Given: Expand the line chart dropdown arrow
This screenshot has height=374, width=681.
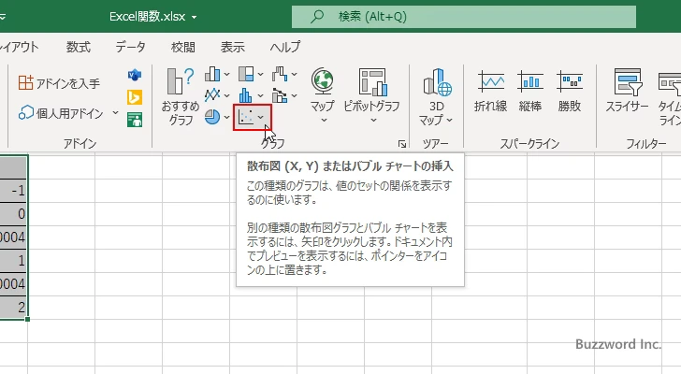Looking at the screenshot, I should tap(226, 95).
